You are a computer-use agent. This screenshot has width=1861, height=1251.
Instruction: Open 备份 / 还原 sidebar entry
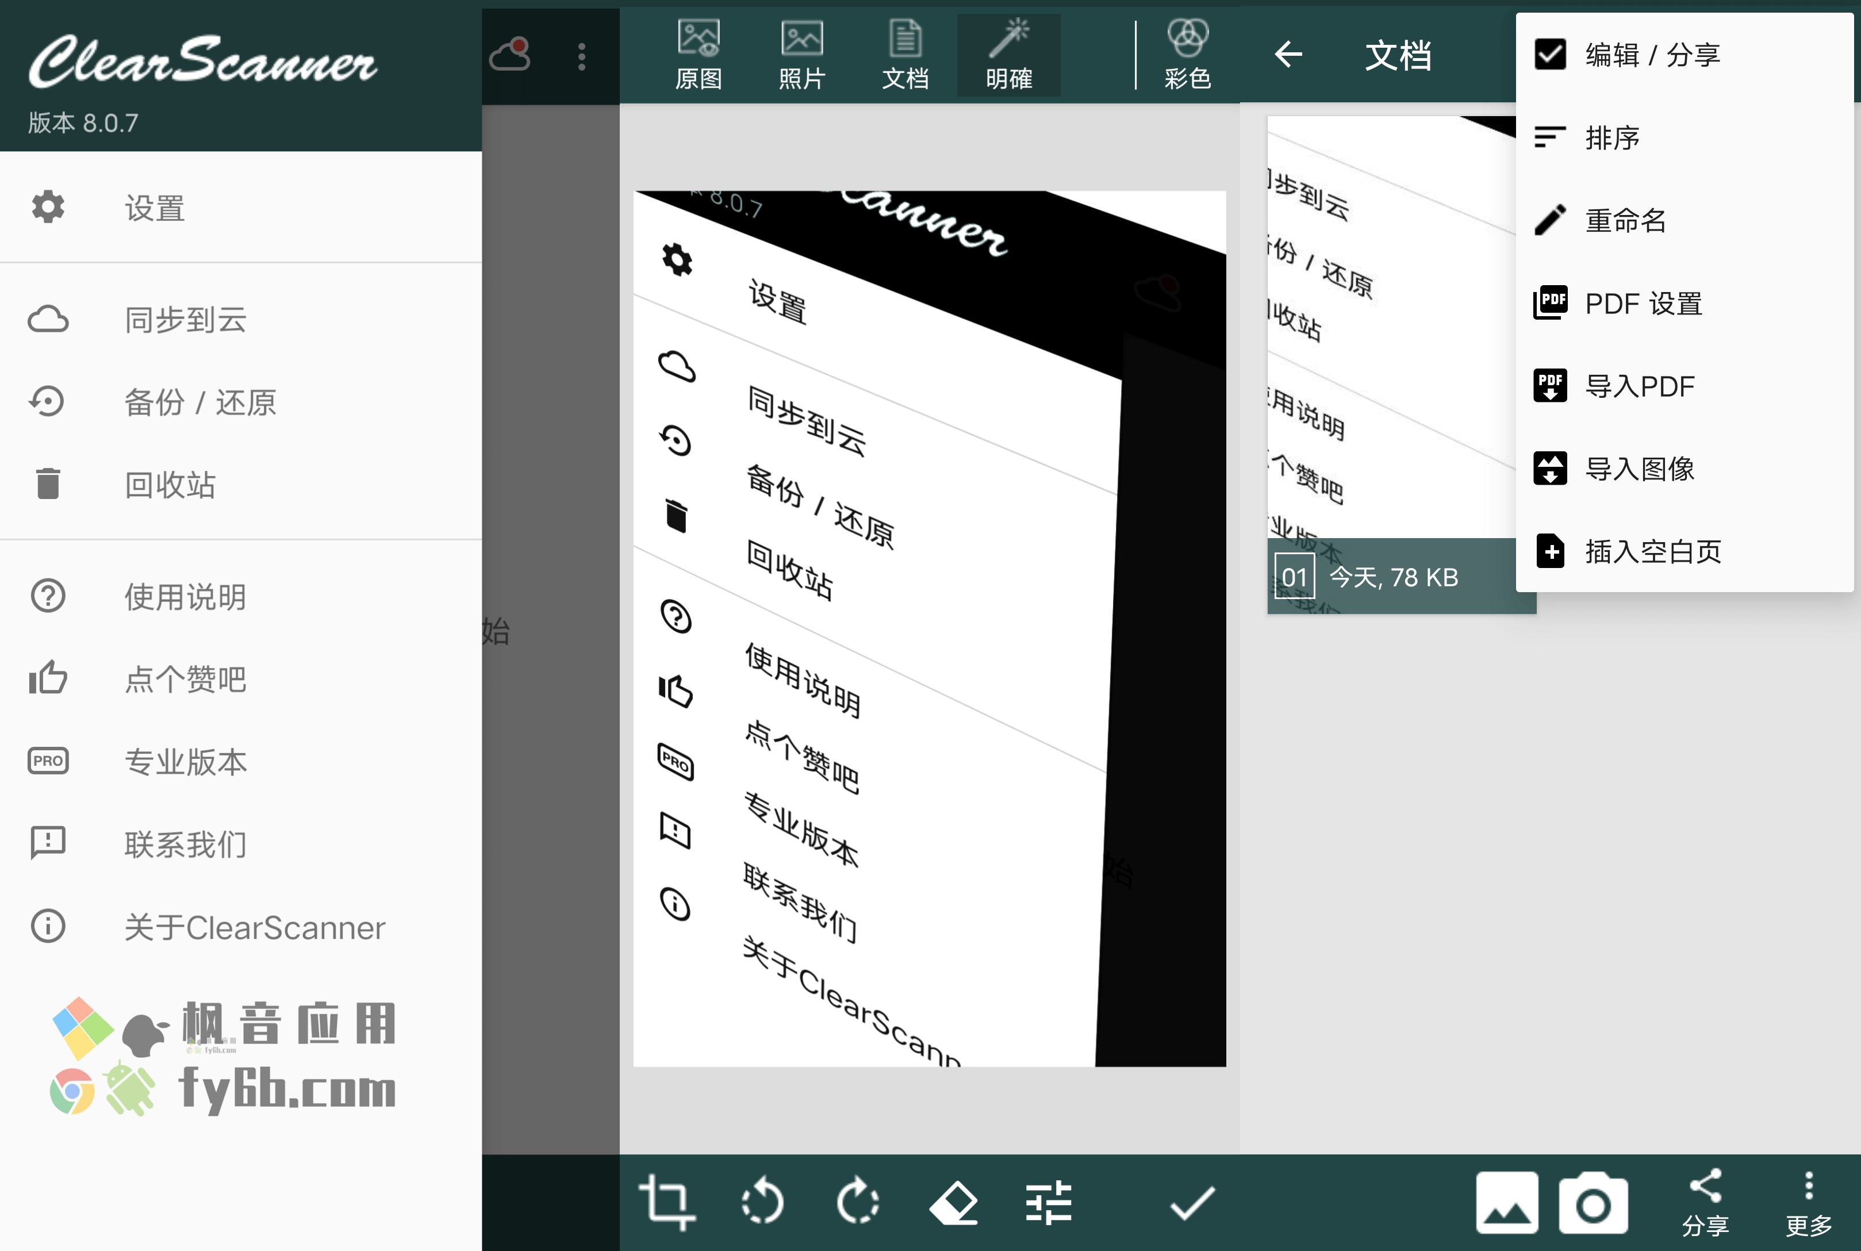click(241, 401)
